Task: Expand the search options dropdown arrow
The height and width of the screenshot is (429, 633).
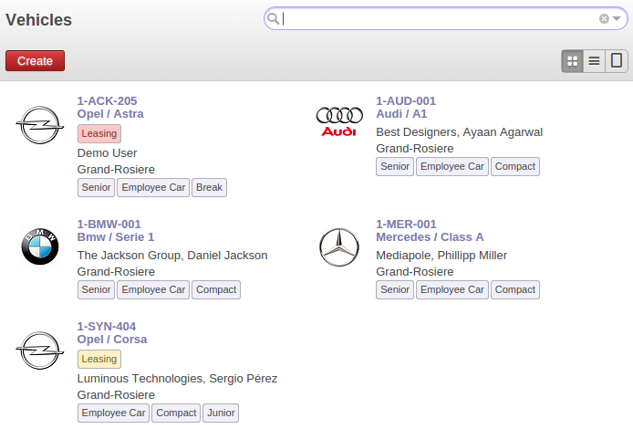Action: 617,18
